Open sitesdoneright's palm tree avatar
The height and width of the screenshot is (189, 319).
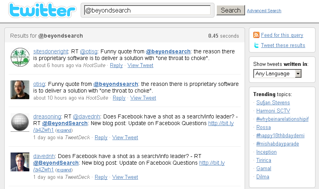(x=20, y=57)
